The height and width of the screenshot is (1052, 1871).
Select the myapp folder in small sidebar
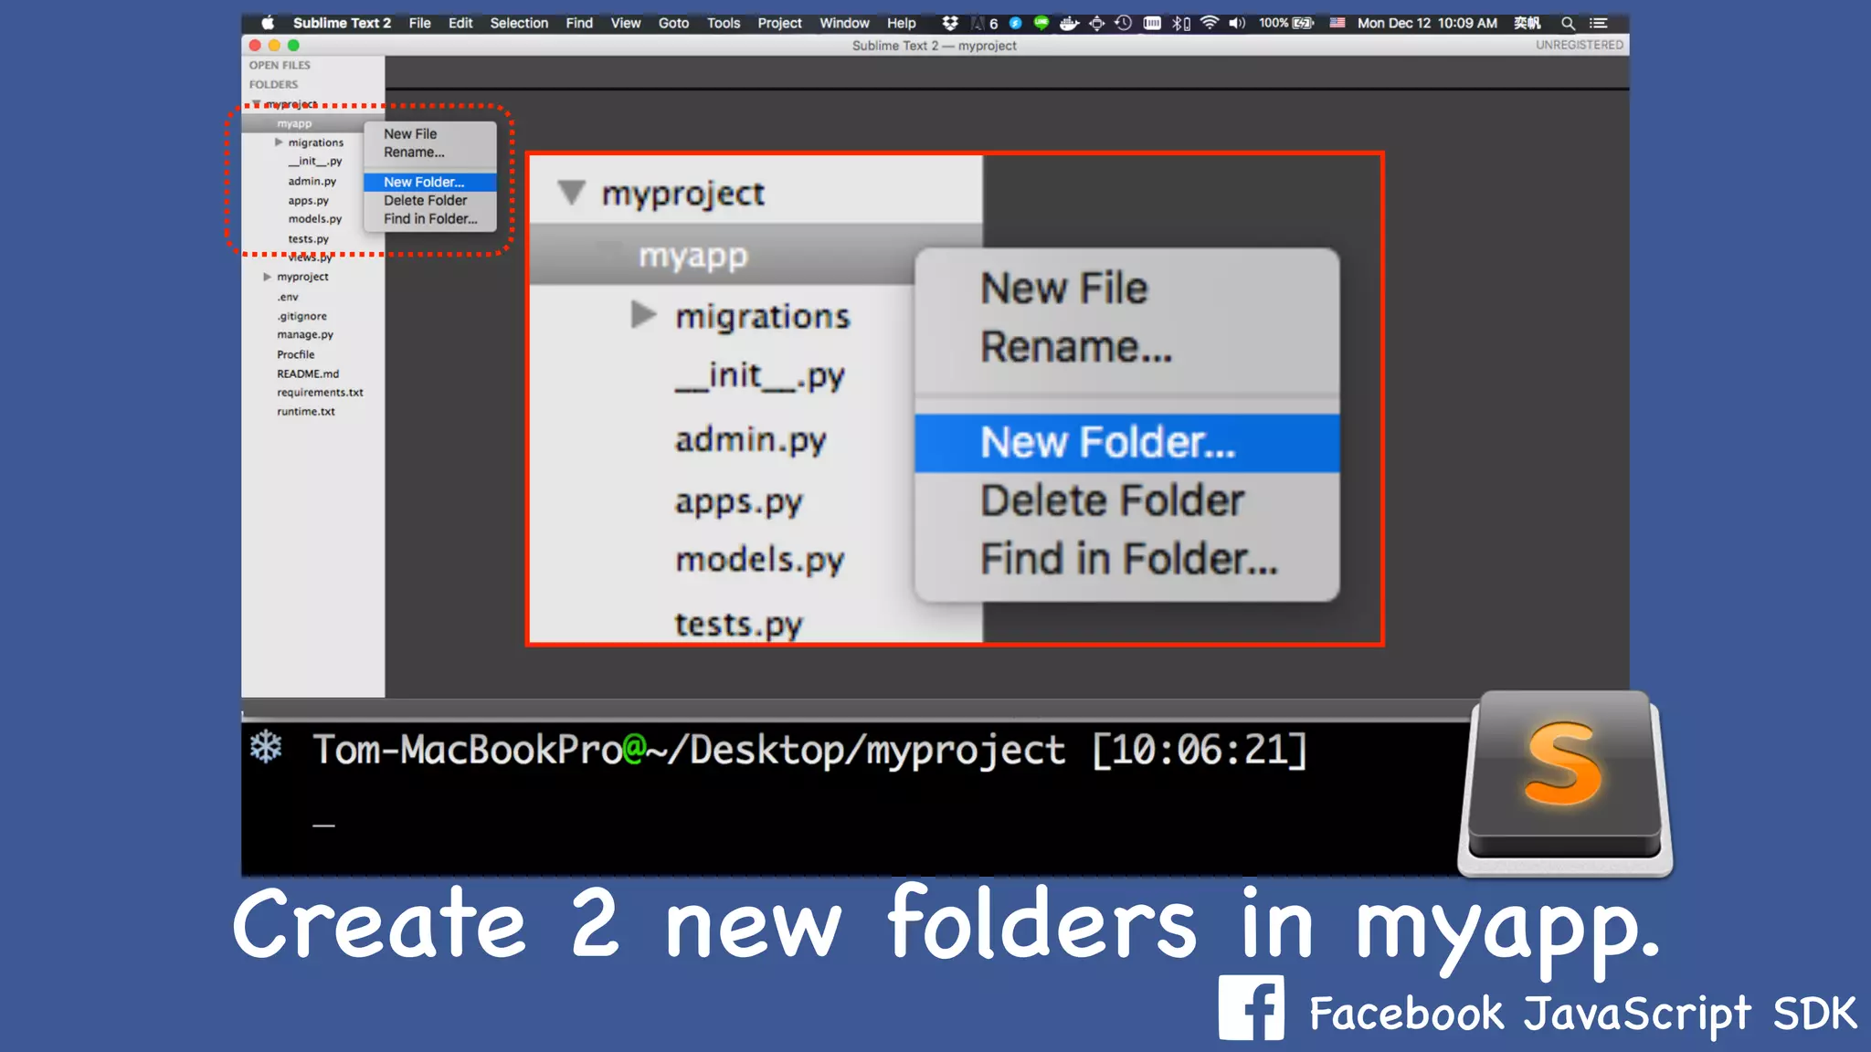[294, 123]
